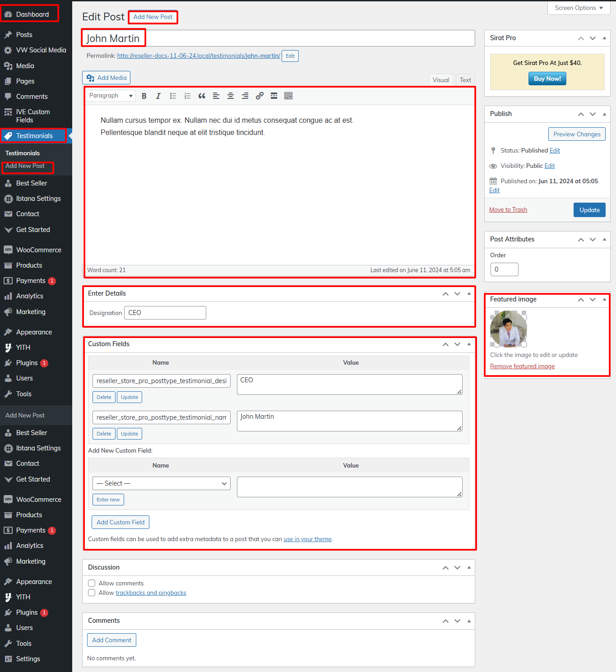Expand Screen Options panel
The height and width of the screenshot is (672, 616).
[579, 8]
